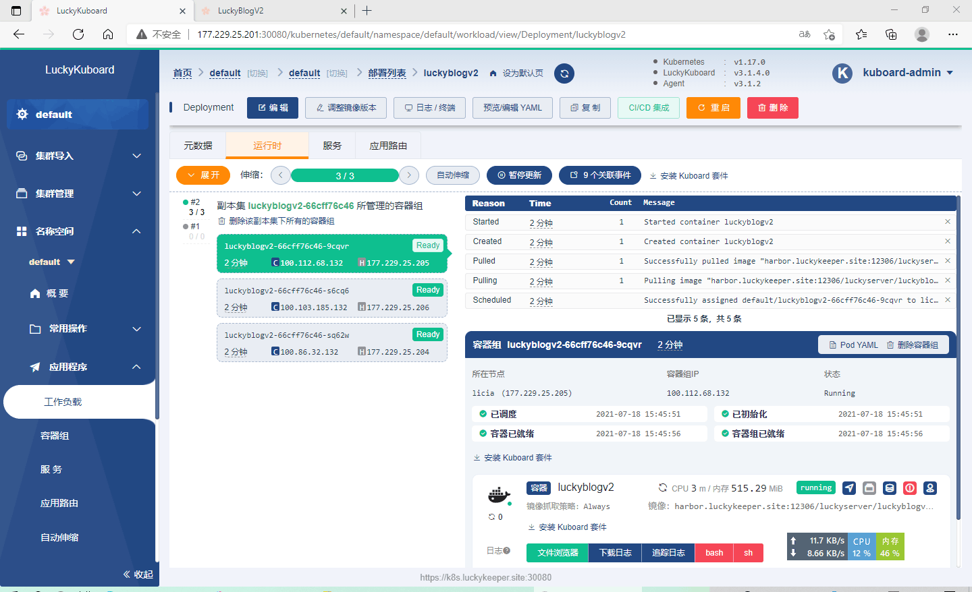Close the LuckyBlogV2 browser tab

point(344,11)
